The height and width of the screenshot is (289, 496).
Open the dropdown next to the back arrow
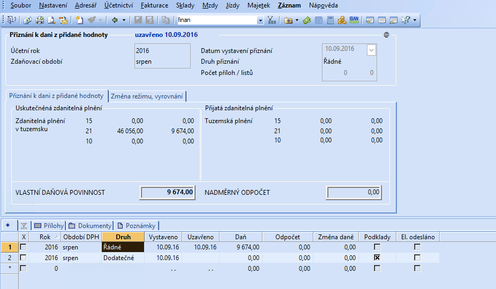click(x=124, y=20)
